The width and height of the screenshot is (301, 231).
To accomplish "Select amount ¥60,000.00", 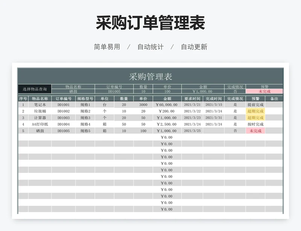I will click(167, 105).
